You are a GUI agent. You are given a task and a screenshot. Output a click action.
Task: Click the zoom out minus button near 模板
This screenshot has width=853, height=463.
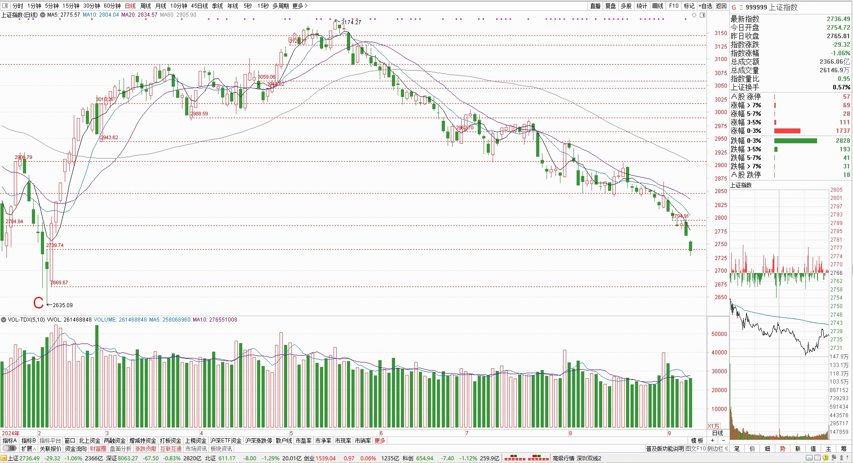point(723,441)
